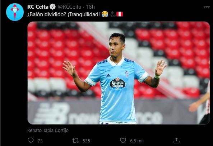Viewport: 213px width, 146px height.
Task: Click the reply speech bubble icon
Action: (x=31, y=140)
